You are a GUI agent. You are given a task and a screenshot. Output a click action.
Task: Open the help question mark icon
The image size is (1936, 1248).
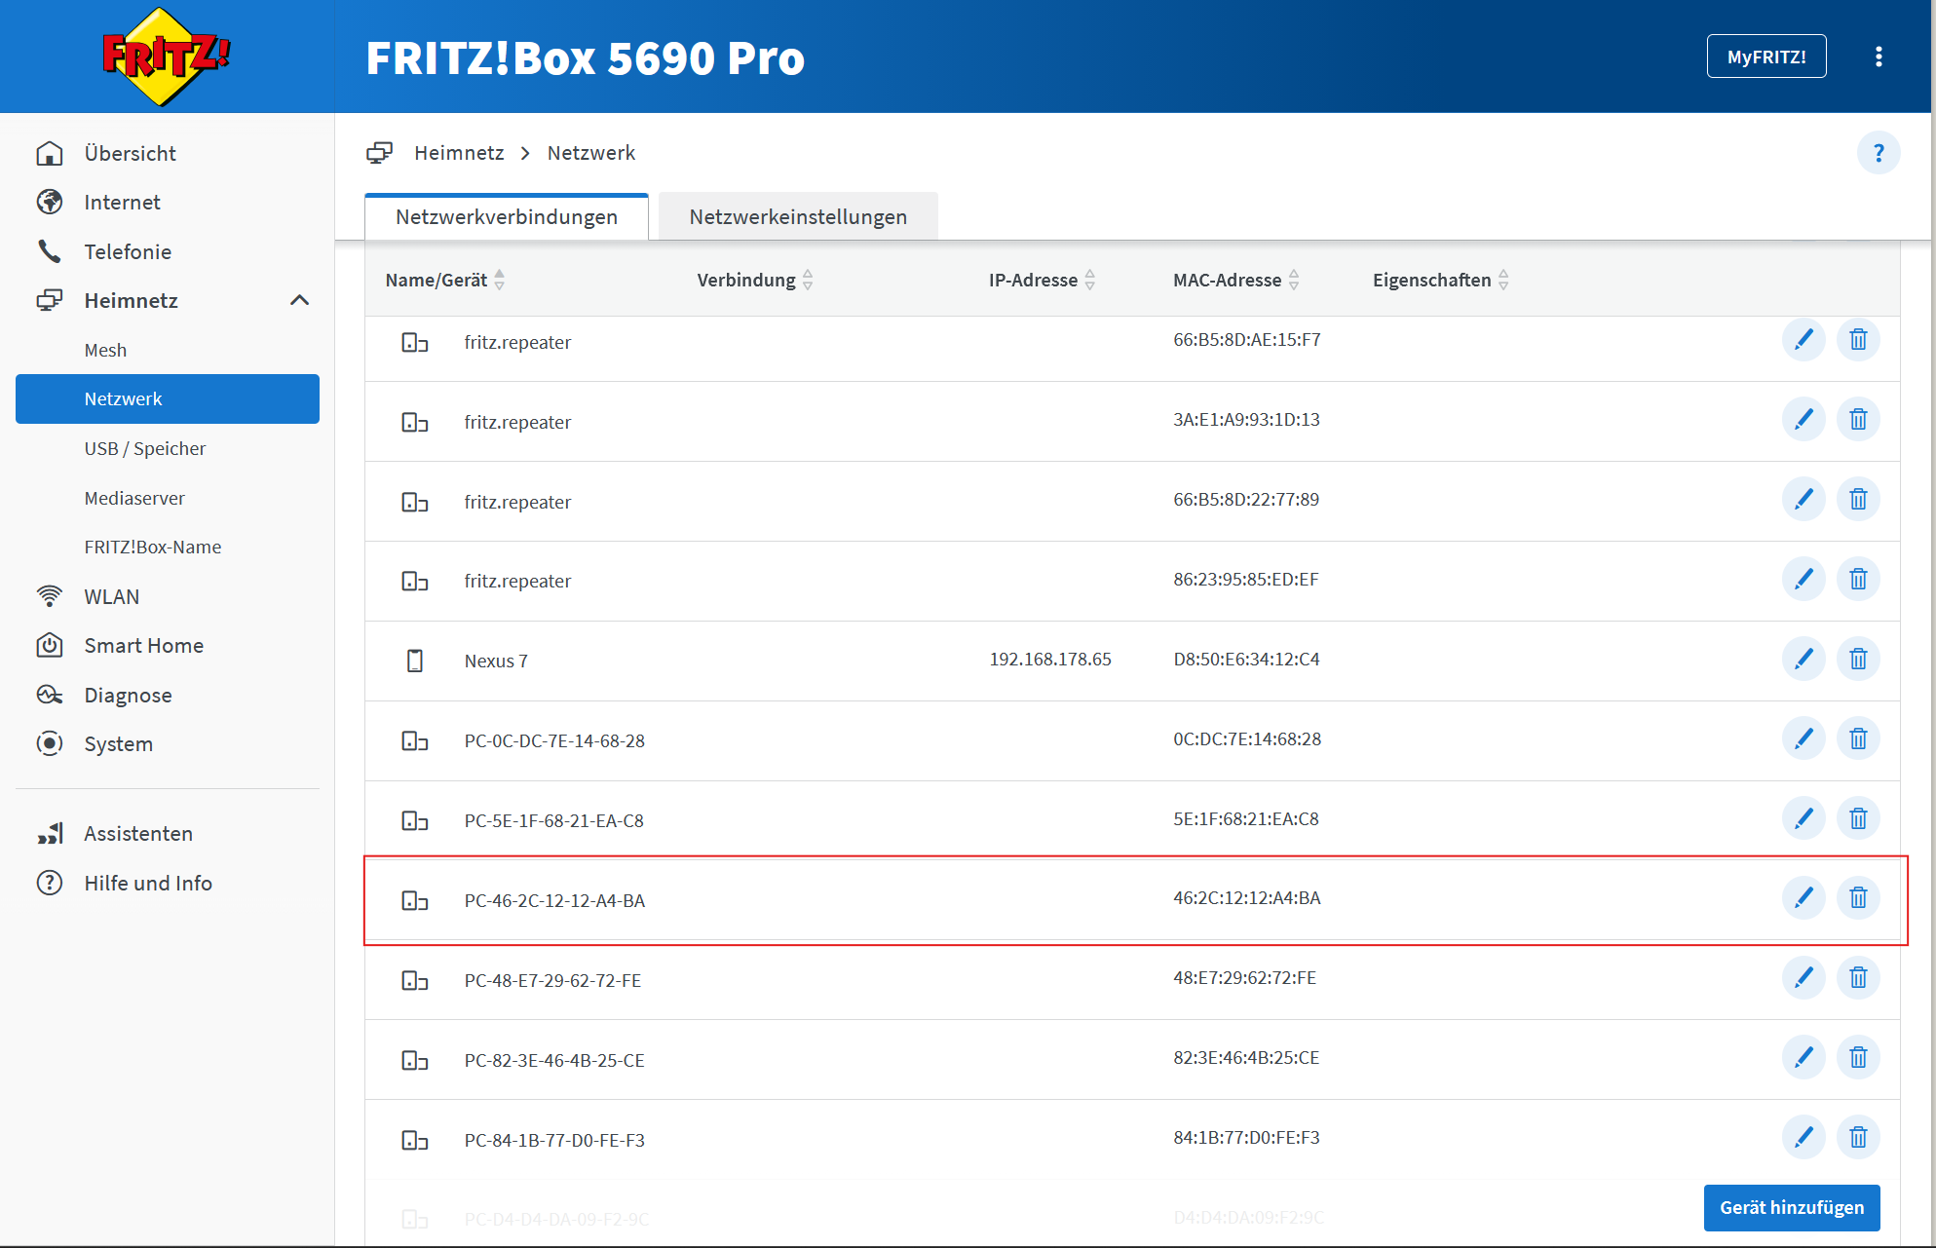coord(1878,153)
